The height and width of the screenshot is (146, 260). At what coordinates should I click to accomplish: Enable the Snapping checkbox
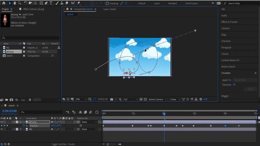pos(107,3)
